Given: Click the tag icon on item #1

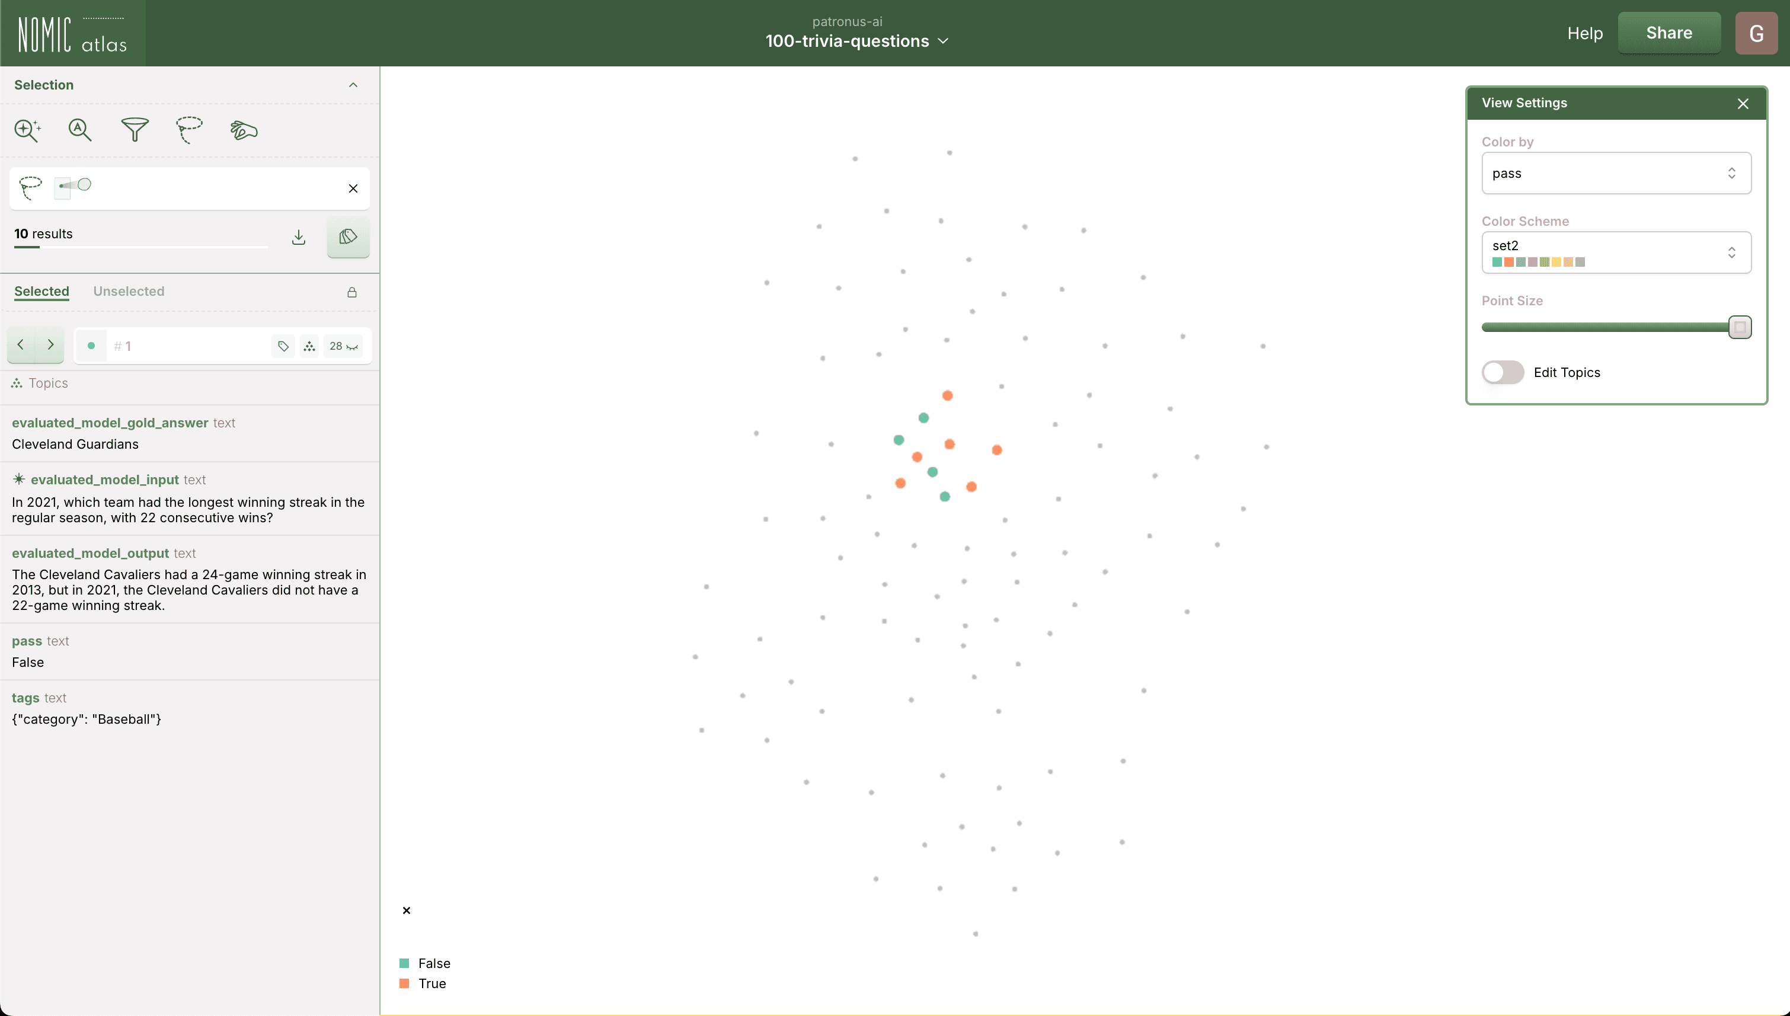Looking at the screenshot, I should point(283,346).
